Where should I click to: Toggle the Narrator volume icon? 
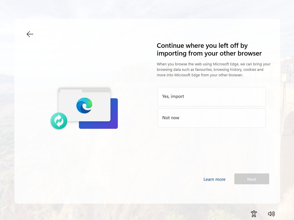pos(271,214)
